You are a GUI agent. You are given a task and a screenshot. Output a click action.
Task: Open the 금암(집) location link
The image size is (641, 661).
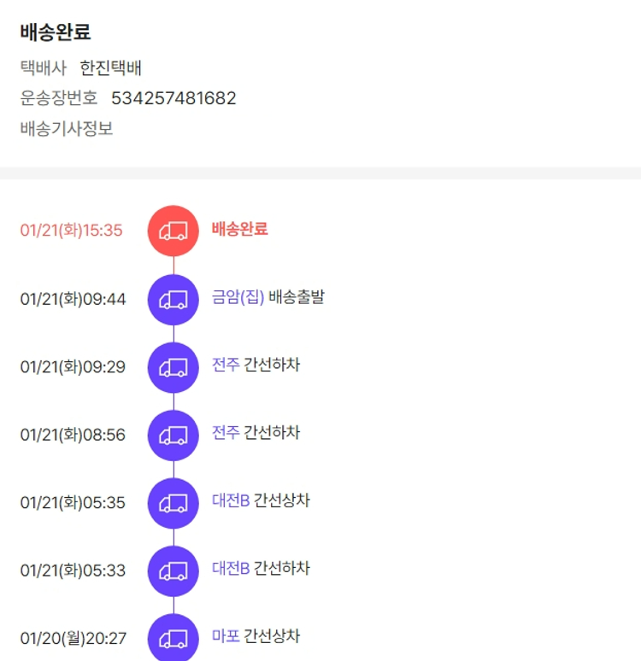tap(238, 297)
